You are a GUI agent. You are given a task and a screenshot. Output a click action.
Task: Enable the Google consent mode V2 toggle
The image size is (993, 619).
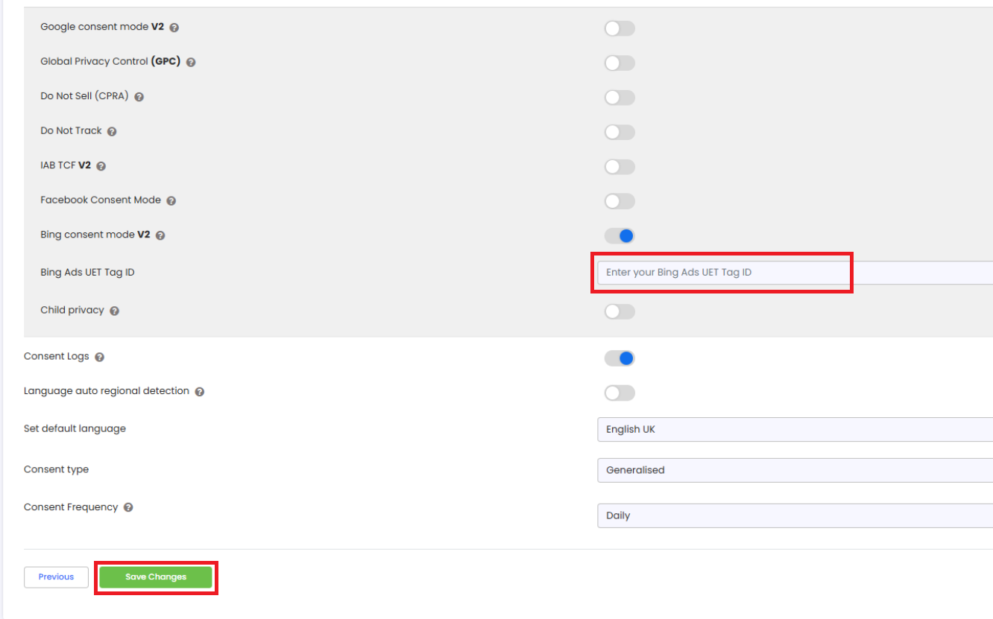click(x=620, y=28)
